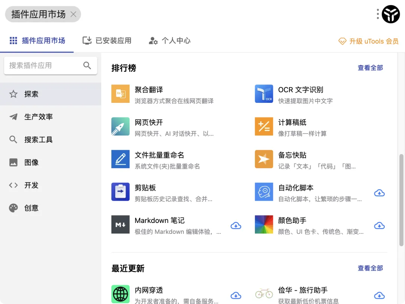Open the Markdown 笔记 icon
The height and width of the screenshot is (304, 405).
[x=120, y=225]
